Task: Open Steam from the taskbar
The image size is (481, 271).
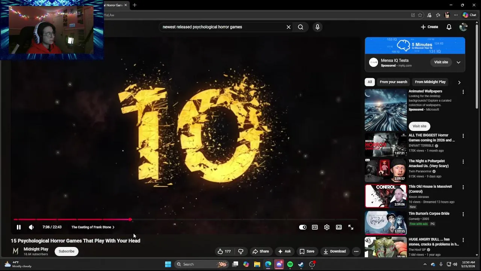Action: coord(301,264)
